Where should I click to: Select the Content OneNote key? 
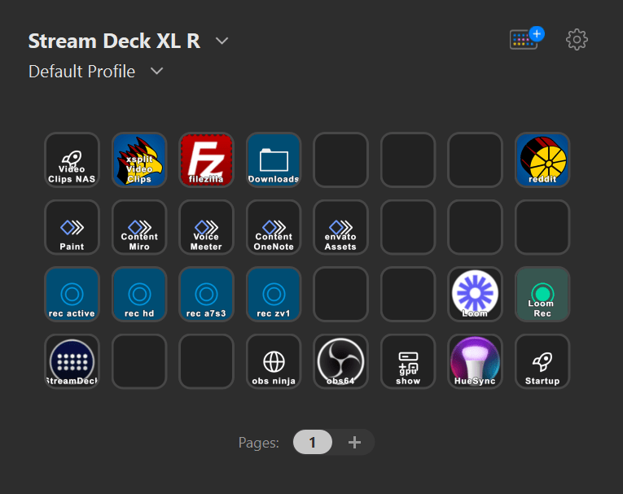tap(274, 227)
